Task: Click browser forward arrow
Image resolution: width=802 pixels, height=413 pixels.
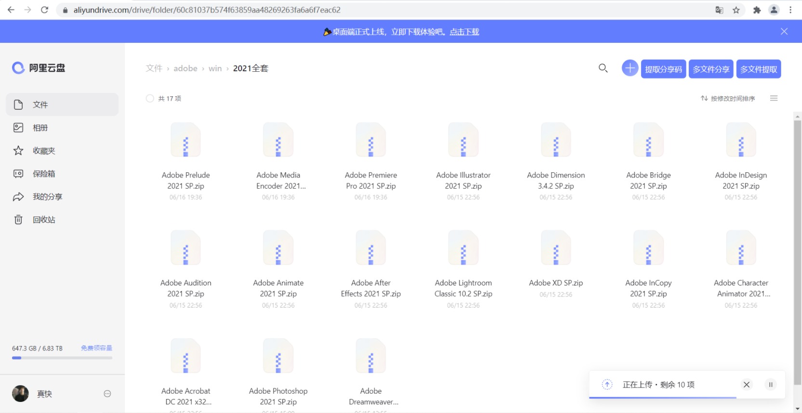Action: (27, 10)
